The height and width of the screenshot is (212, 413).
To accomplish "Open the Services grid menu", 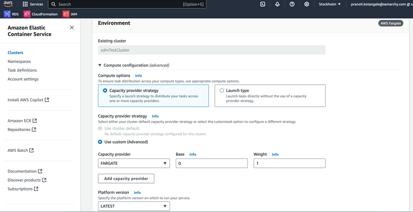I will point(33,4).
